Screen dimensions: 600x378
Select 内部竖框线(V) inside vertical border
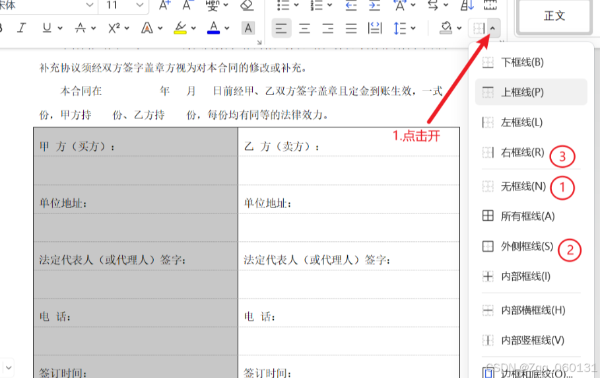[531, 340]
